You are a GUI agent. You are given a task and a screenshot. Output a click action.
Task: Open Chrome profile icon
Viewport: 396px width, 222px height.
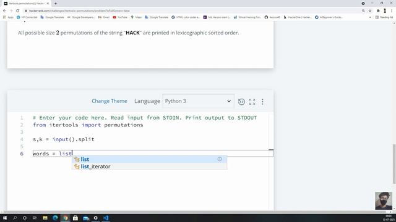(x=385, y=11)
